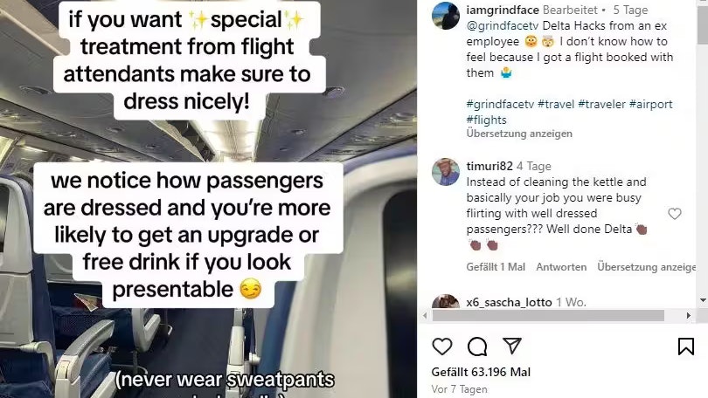Open x6_sascha_lotto's profile avatar
This screenshot has width=708, height=398.
446,301
